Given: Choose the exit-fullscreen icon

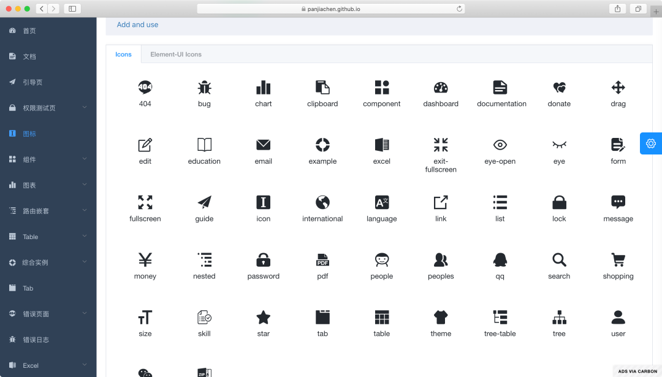Looking at the screenshot, I should [441, 145].
